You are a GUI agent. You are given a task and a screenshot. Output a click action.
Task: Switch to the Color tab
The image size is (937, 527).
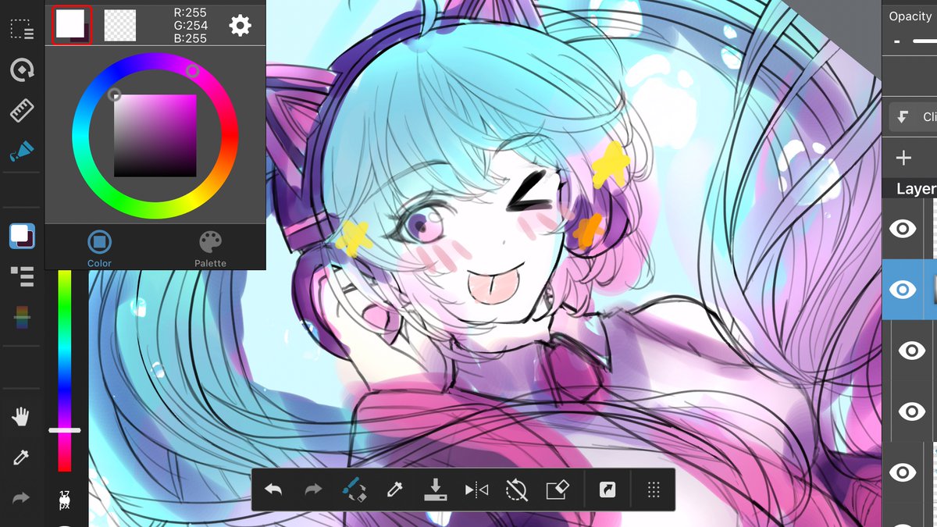pos(99,247)
